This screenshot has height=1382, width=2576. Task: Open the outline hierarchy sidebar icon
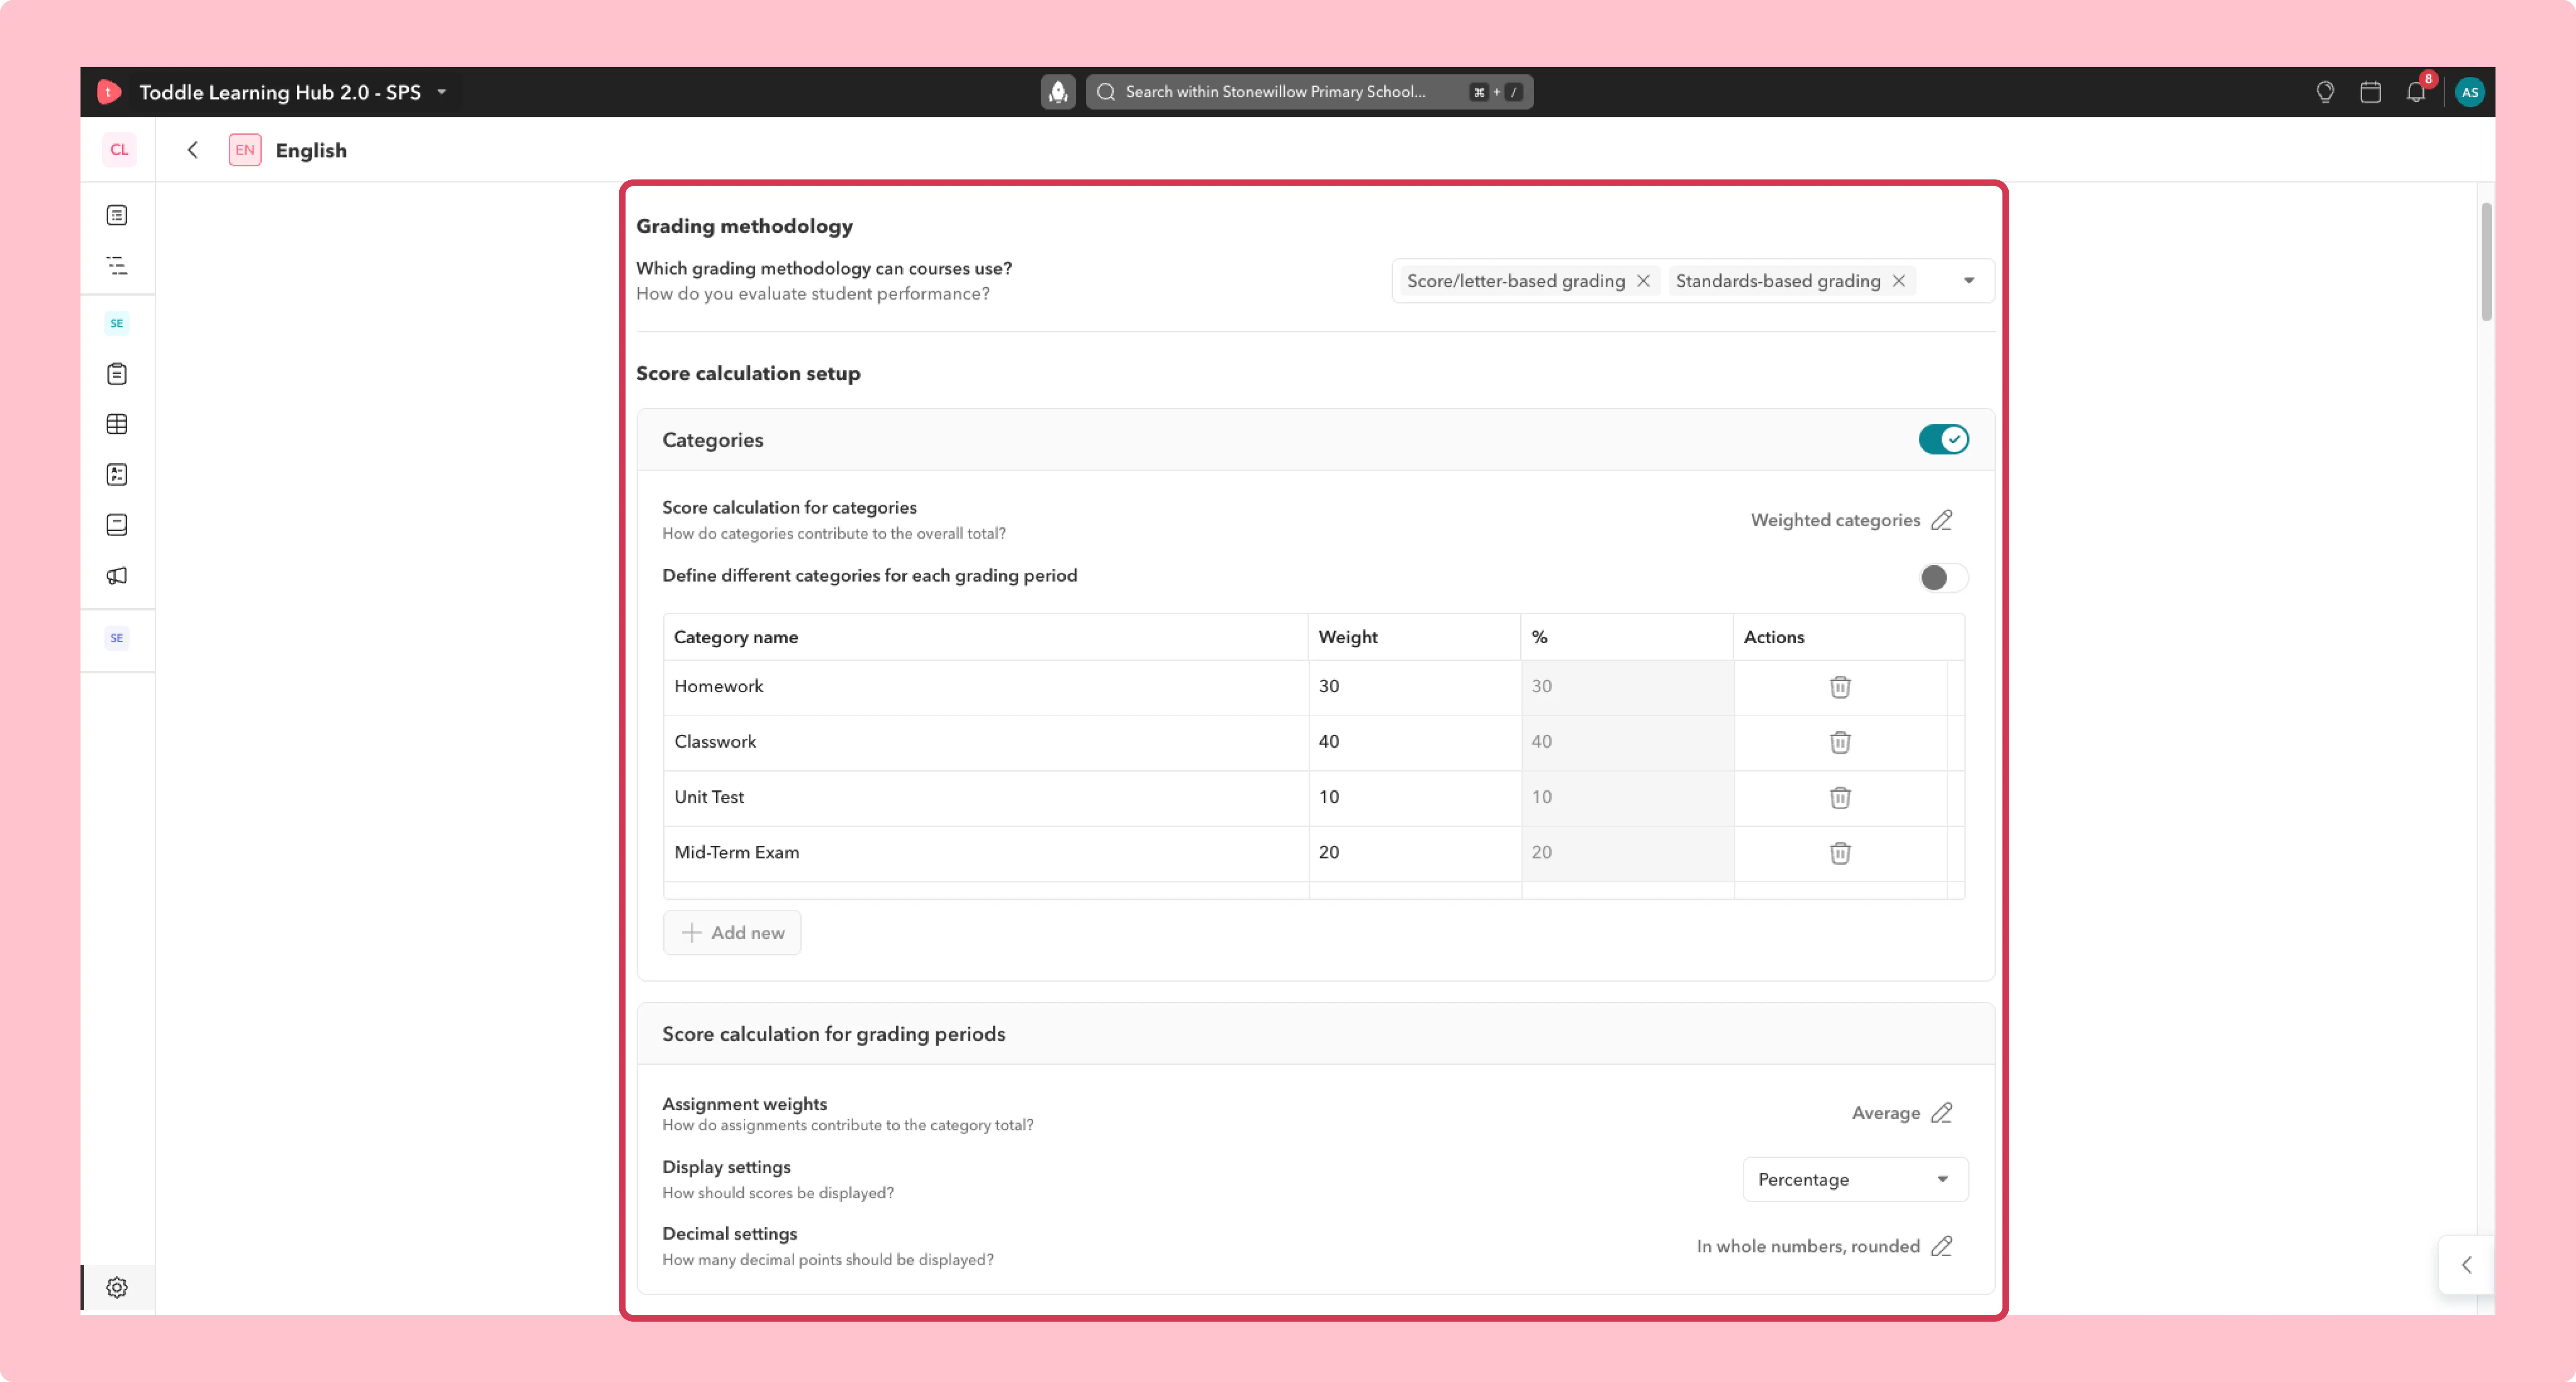pos(117,265)
